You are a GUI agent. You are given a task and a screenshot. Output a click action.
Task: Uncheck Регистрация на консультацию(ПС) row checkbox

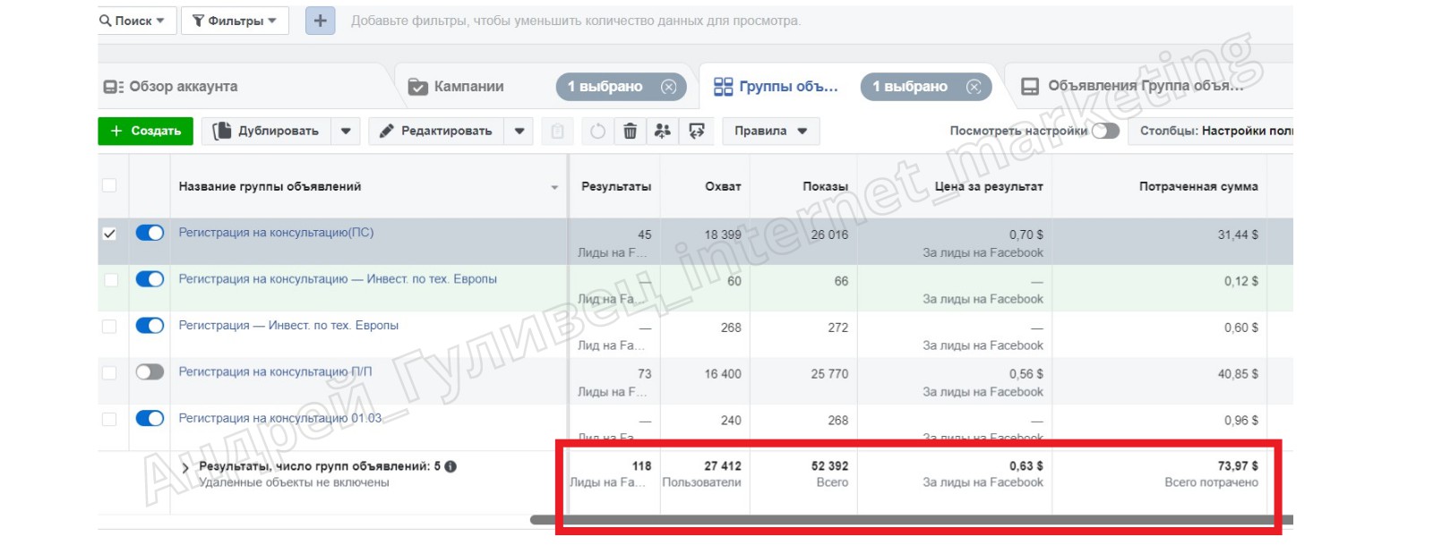109,234
